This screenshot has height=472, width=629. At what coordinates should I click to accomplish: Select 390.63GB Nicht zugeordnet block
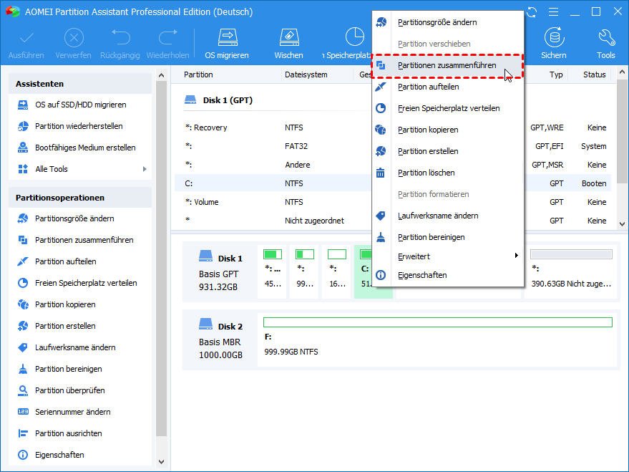coord(571,271)
